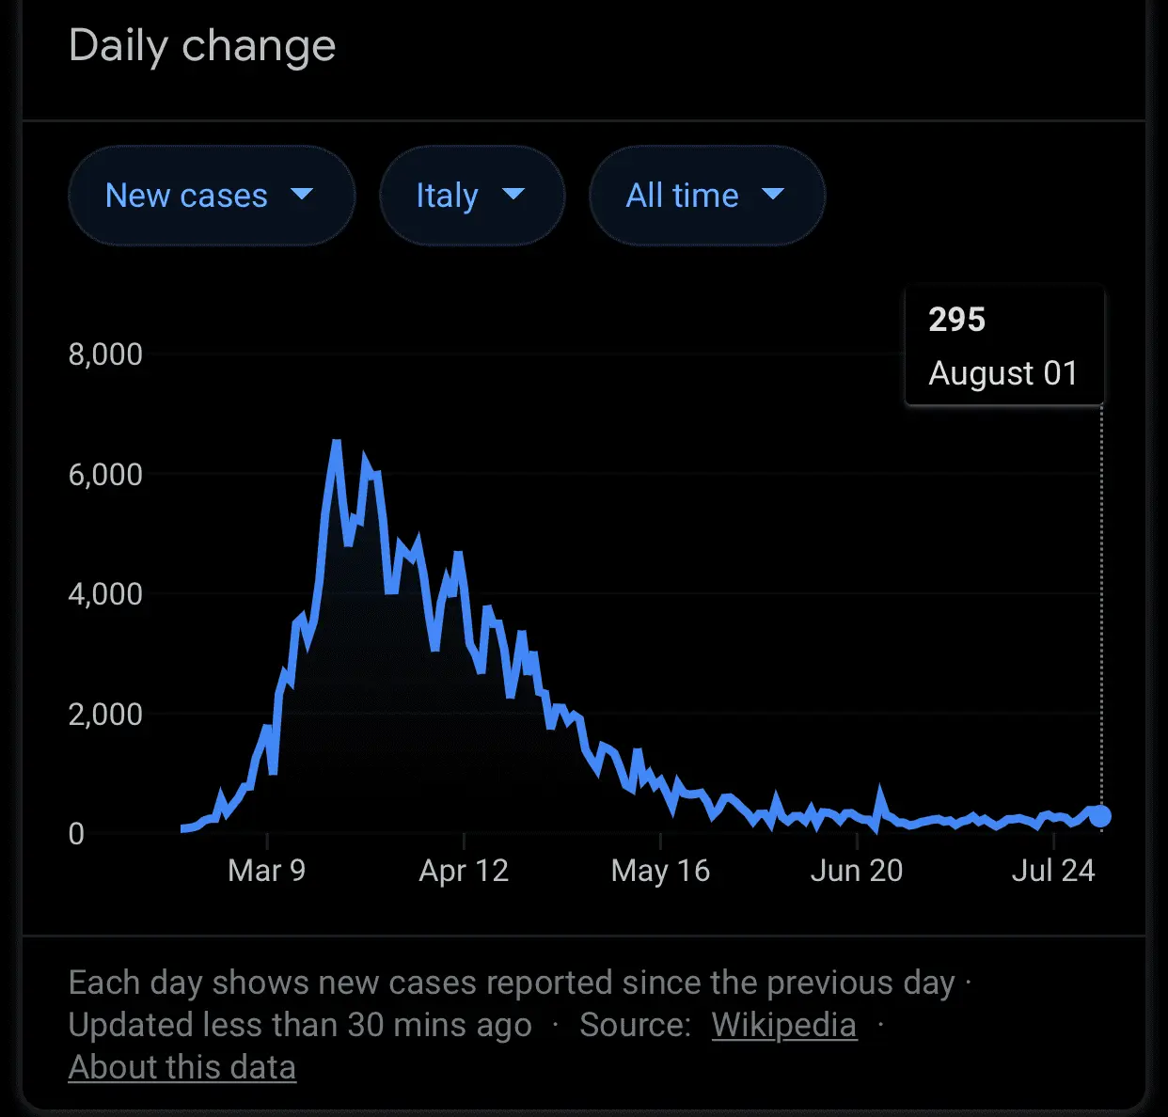Image resolution: width=1168 pixels, height=1117 pixels.
Task: Select the Apr 12 axis label
Action: pyautogui.click(x=464, y=871)
